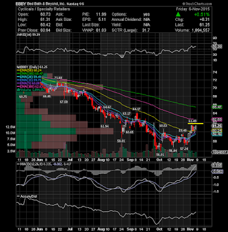This screenshot has height=232, width=228.
Task: Click the Chg value +0.31
Action: [204, 20]
